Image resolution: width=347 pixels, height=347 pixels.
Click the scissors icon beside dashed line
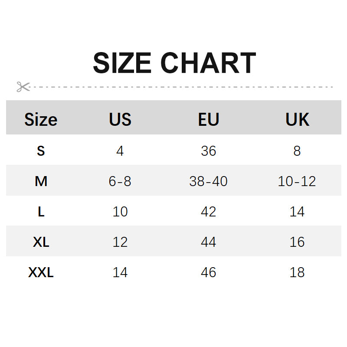coord(23,87)
